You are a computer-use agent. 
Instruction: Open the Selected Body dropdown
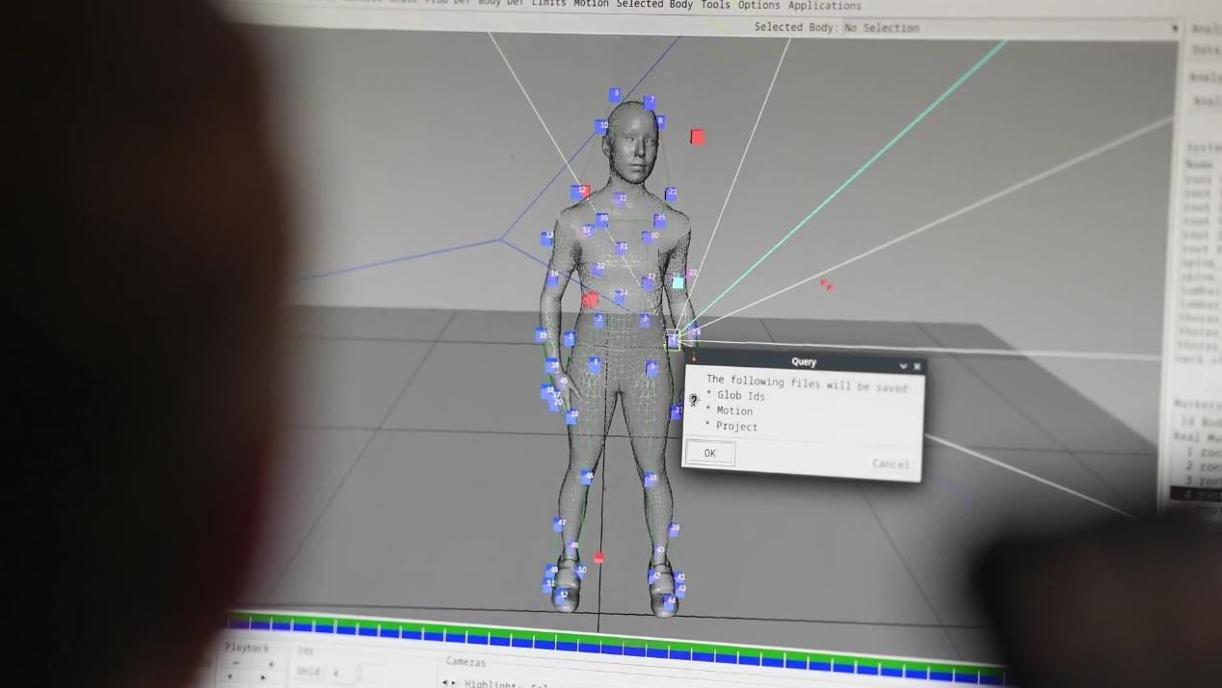tap(1173, 29)
